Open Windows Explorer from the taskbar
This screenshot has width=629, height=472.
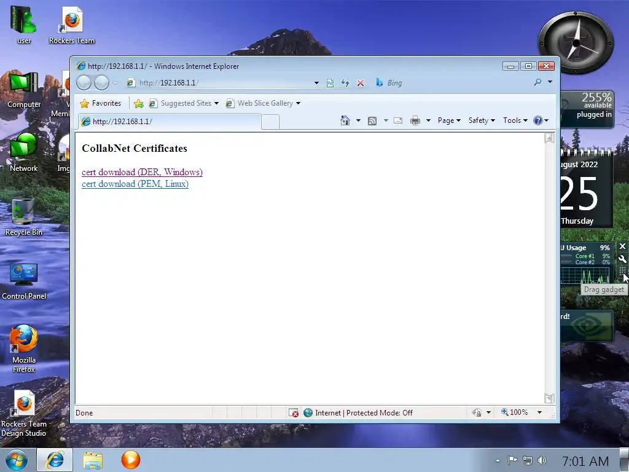(93, 460)
